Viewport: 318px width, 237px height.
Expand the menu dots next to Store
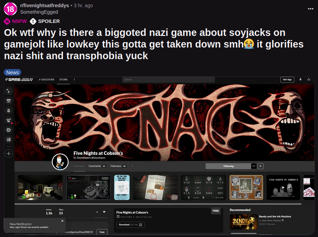click(x=74, y=80)
